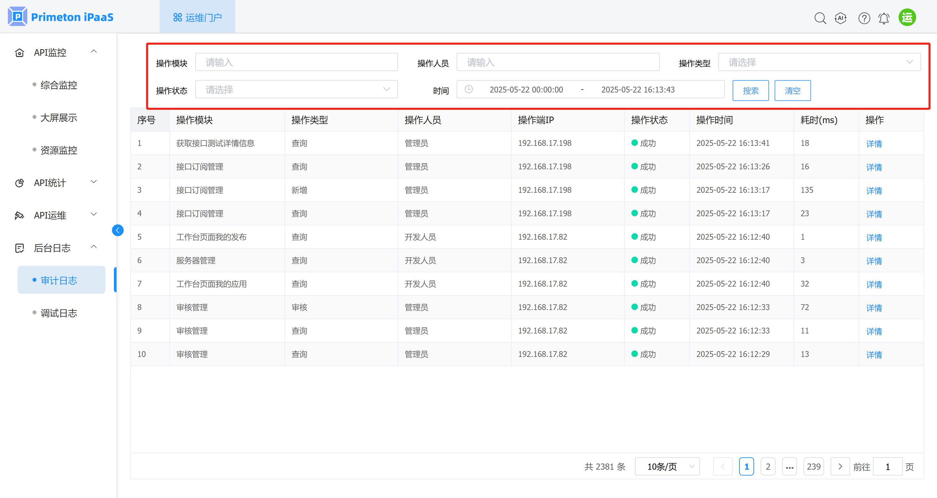
Task: Open the notification bell
Action: tap(884, 18)
